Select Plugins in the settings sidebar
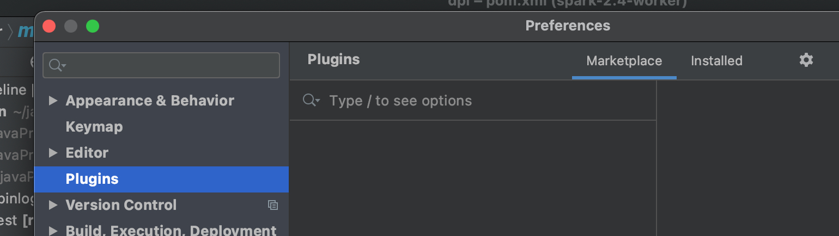The image size is (839, 236). (92, 179)
